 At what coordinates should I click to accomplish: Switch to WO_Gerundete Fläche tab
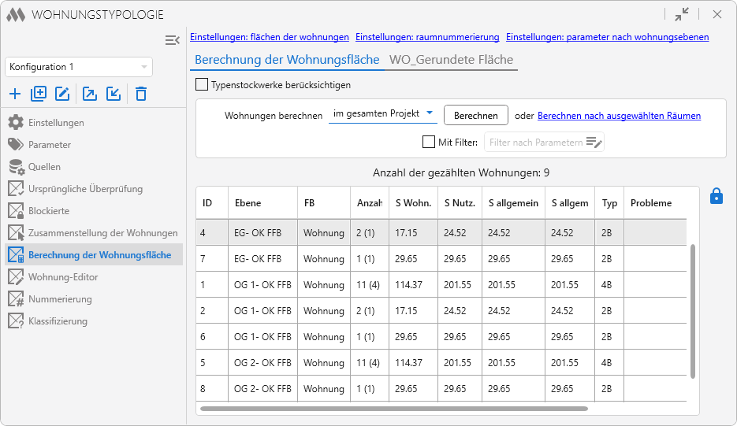tap(451, 60)
